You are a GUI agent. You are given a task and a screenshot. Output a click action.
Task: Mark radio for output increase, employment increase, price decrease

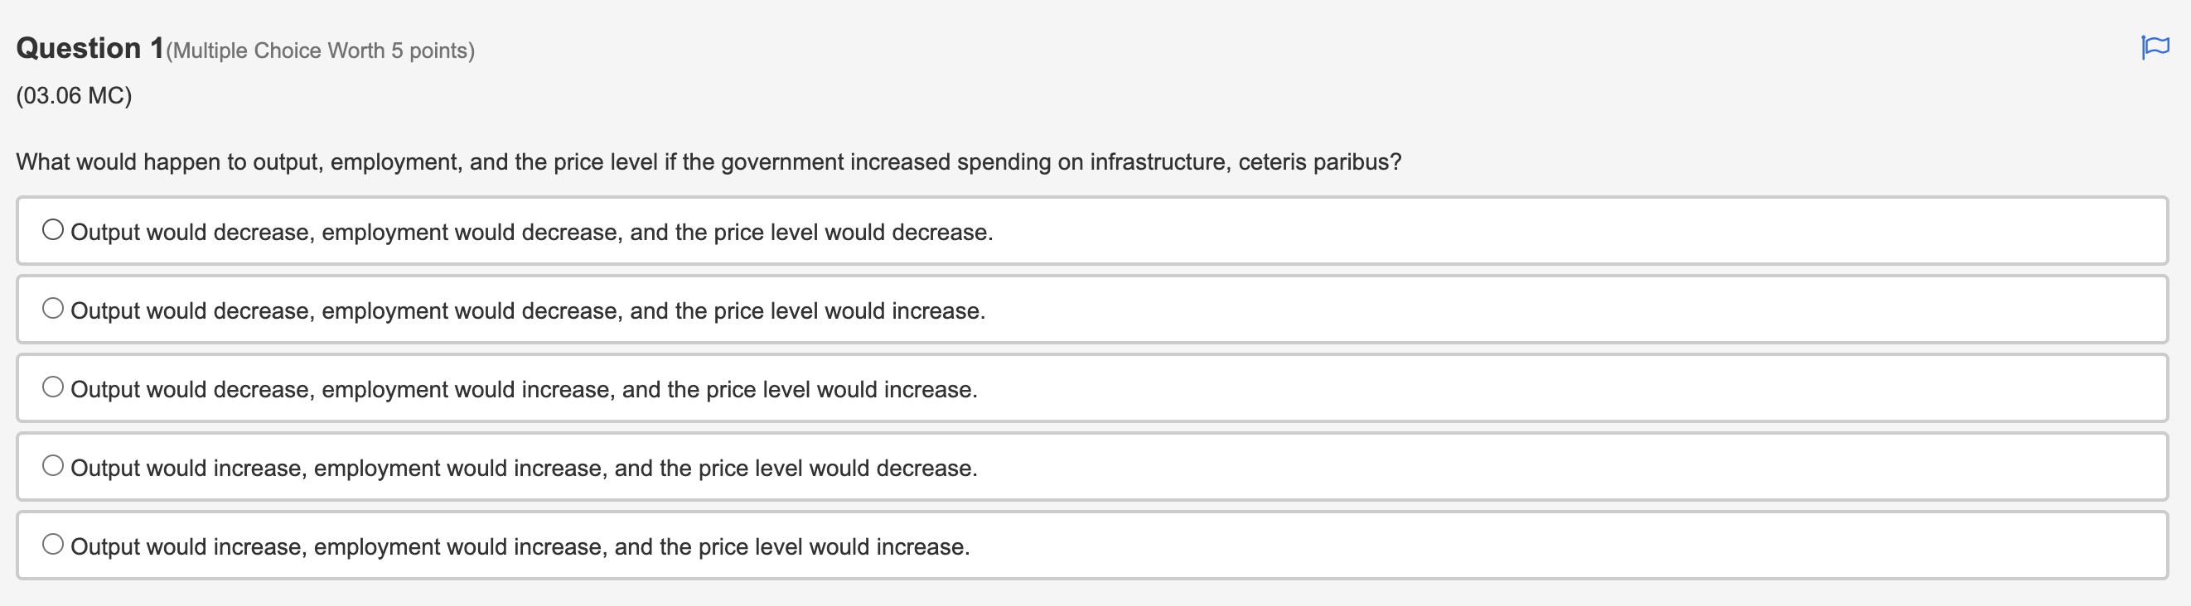(53, 465)
